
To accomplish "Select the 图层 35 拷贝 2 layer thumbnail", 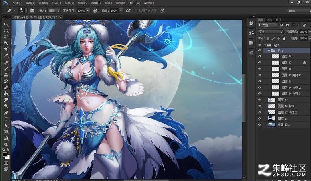I will (275, 75).
